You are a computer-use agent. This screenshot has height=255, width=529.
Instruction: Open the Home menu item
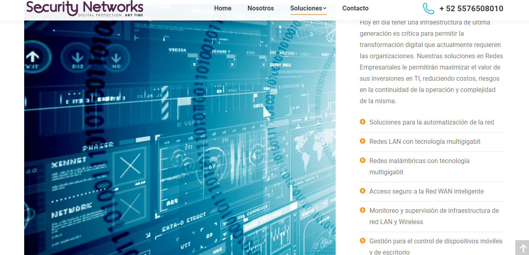tap(223, 8)
